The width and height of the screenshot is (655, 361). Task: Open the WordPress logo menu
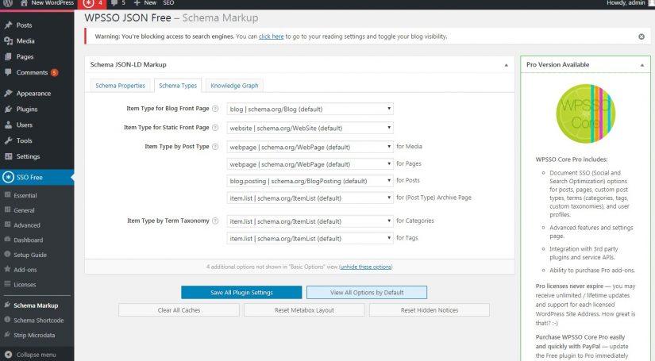click(7, 3)
